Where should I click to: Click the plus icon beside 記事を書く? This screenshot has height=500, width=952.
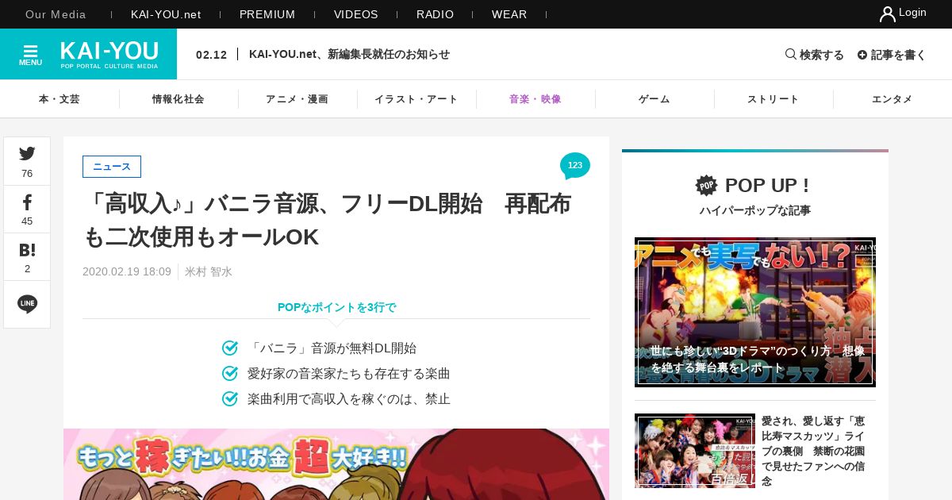tap(862, 55)
